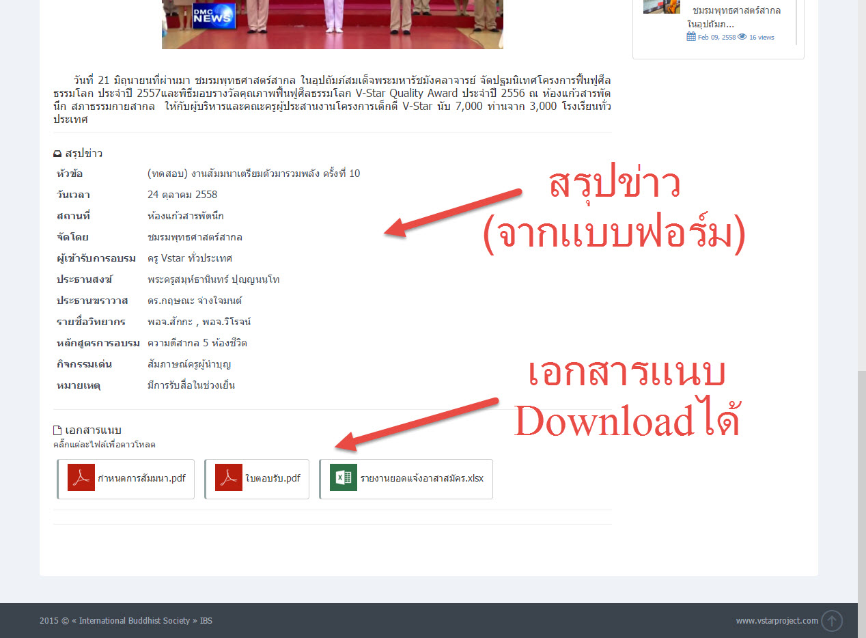The height and width of the screenshot is (638, 866).
Task: Download the รายงานยอดแจ้งอาสาสมัคร.xlsx file name link
Action: point(421,478)
